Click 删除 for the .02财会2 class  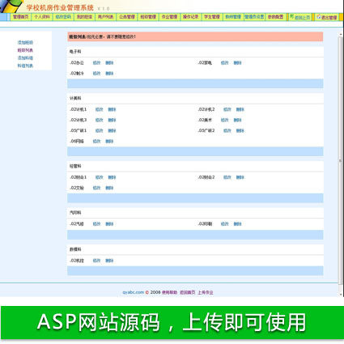pyautogui.click(x=240, y=177)
